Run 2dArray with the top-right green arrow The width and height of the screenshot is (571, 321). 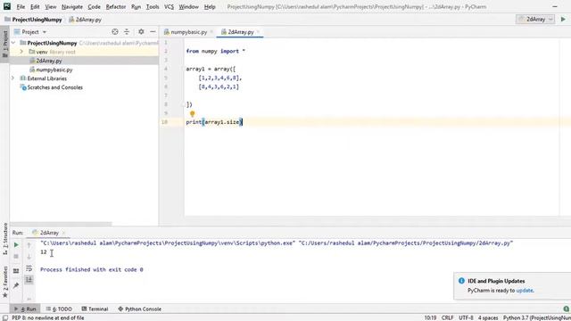click(x=563, y=20)
